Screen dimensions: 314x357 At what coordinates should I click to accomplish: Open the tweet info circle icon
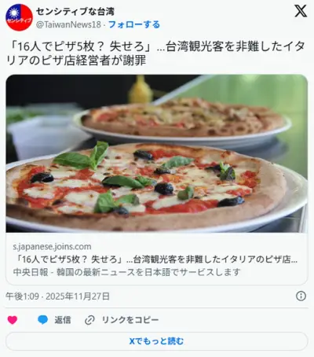tap(301, 296)
